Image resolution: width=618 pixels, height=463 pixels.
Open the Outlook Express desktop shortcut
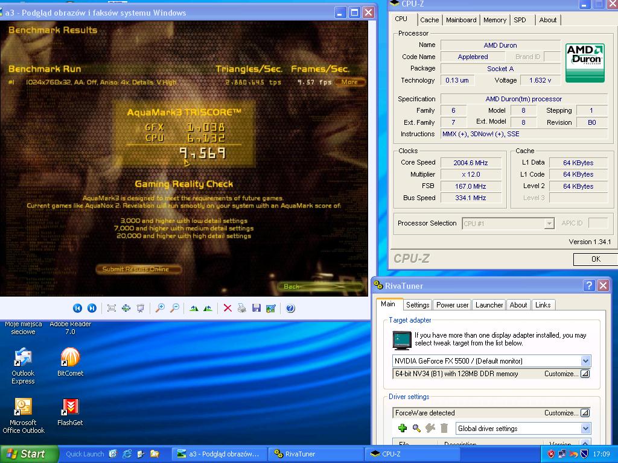(x=23, y=366)
